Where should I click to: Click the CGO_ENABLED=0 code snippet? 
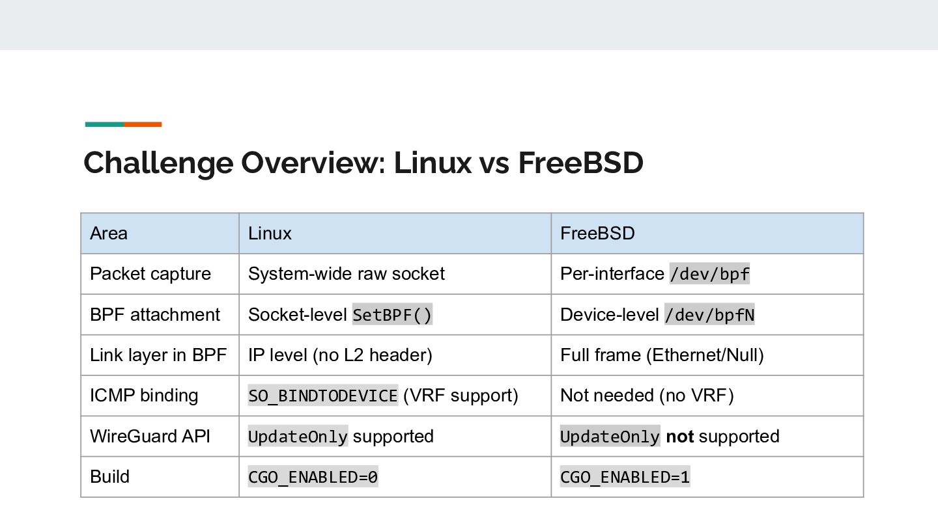coord(313,478)
